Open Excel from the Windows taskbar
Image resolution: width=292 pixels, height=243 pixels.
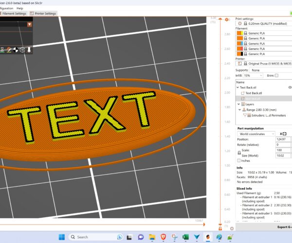(x=185, y=237)
